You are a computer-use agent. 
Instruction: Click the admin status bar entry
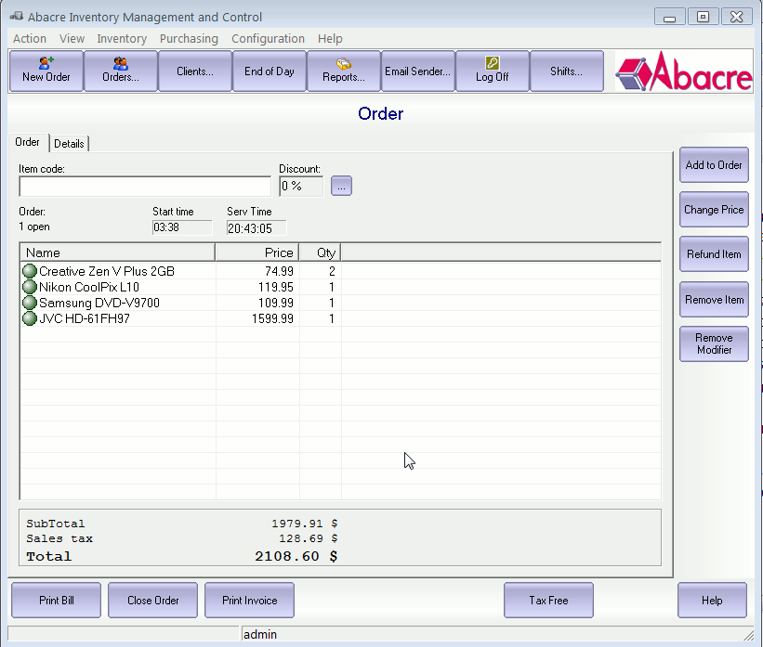(x=260, y=634)
